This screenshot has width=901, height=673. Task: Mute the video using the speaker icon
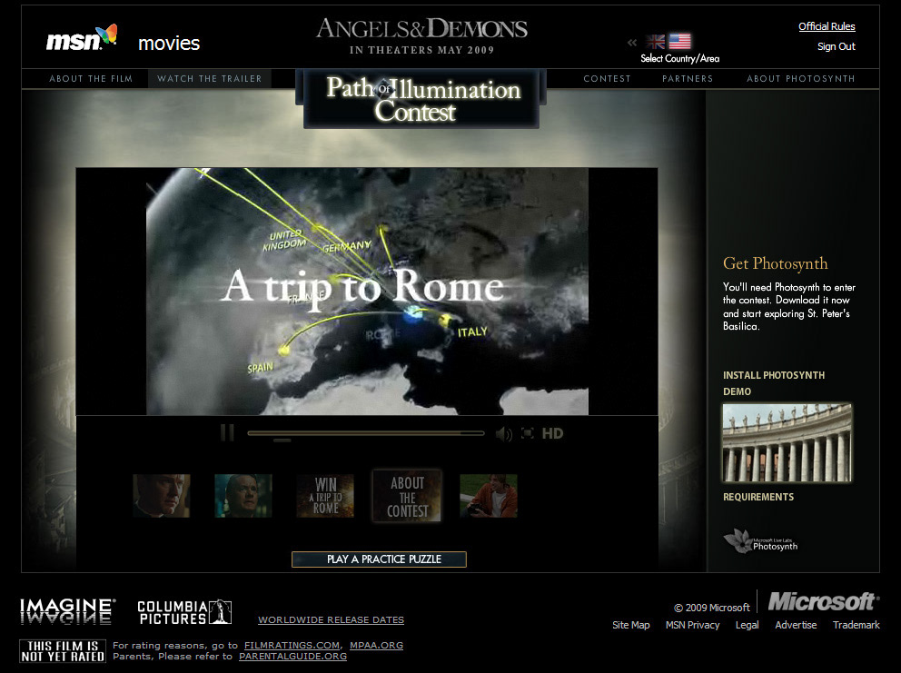504,434
